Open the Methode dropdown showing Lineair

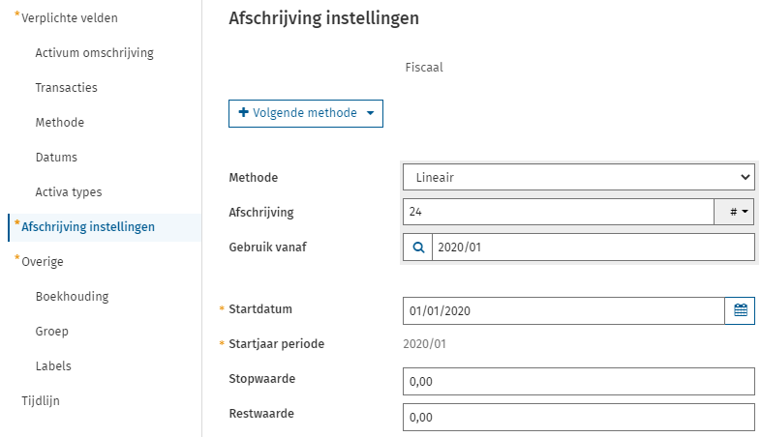578,177
